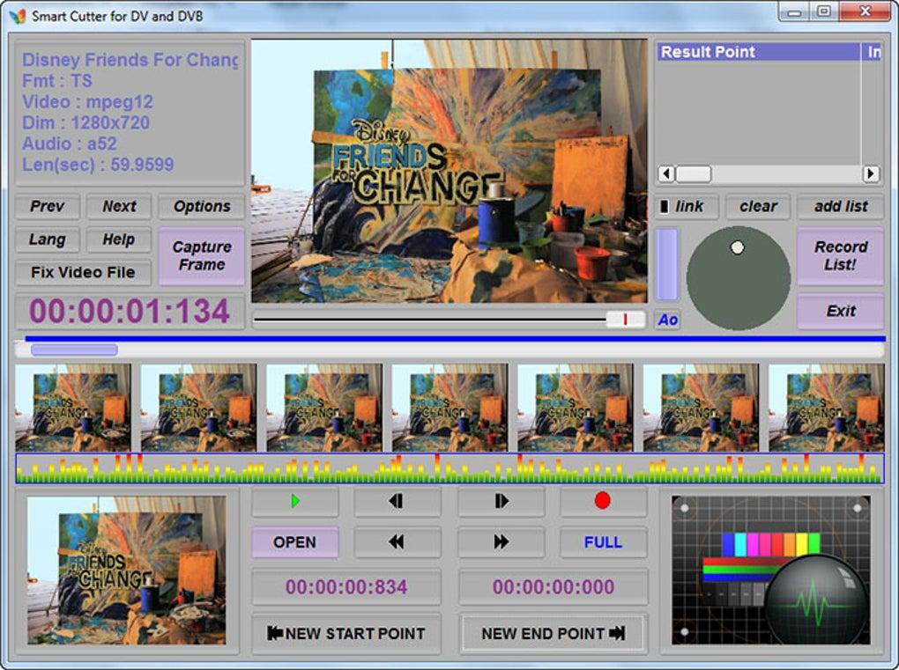This screenshot has width=899, height=670.
Task: Click the timeline scrollbar thumb
Action: 75,350
